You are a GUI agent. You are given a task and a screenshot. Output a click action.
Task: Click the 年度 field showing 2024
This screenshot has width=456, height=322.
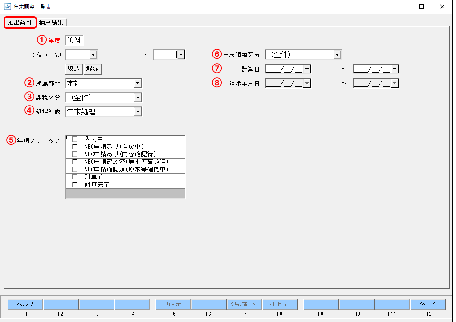74,41
